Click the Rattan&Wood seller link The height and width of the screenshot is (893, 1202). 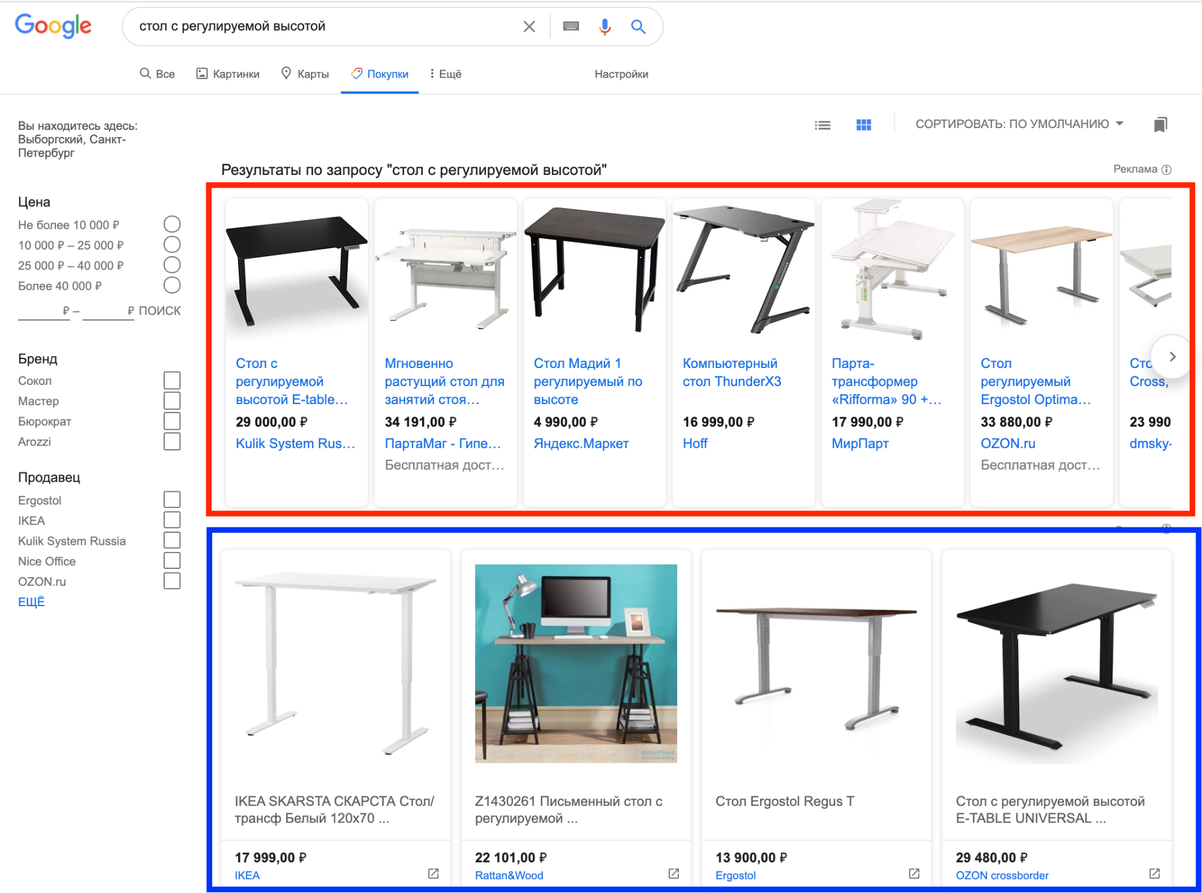click(509, 876)
